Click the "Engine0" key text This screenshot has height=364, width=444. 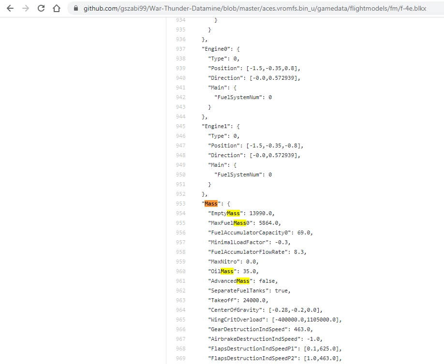pos(216,49)
